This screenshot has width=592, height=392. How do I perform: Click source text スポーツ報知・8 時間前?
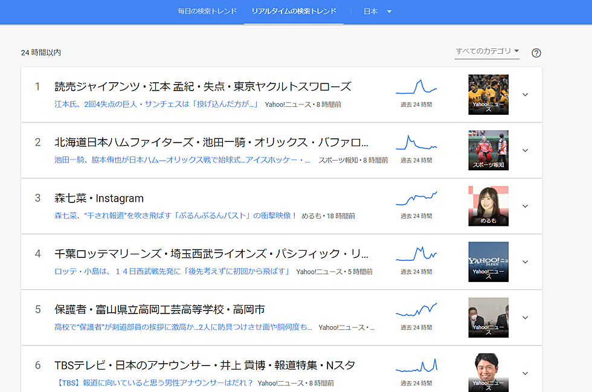[x=353, y=160]
